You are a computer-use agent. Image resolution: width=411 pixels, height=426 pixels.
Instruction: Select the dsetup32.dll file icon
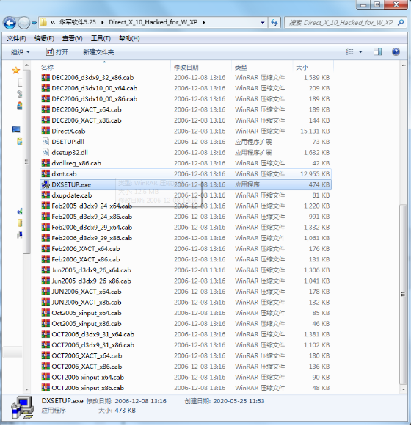(x=46, y=153)
